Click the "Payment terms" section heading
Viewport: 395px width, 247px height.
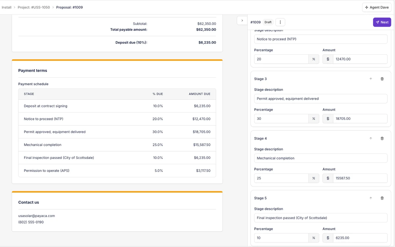click(x=33, y=70)
